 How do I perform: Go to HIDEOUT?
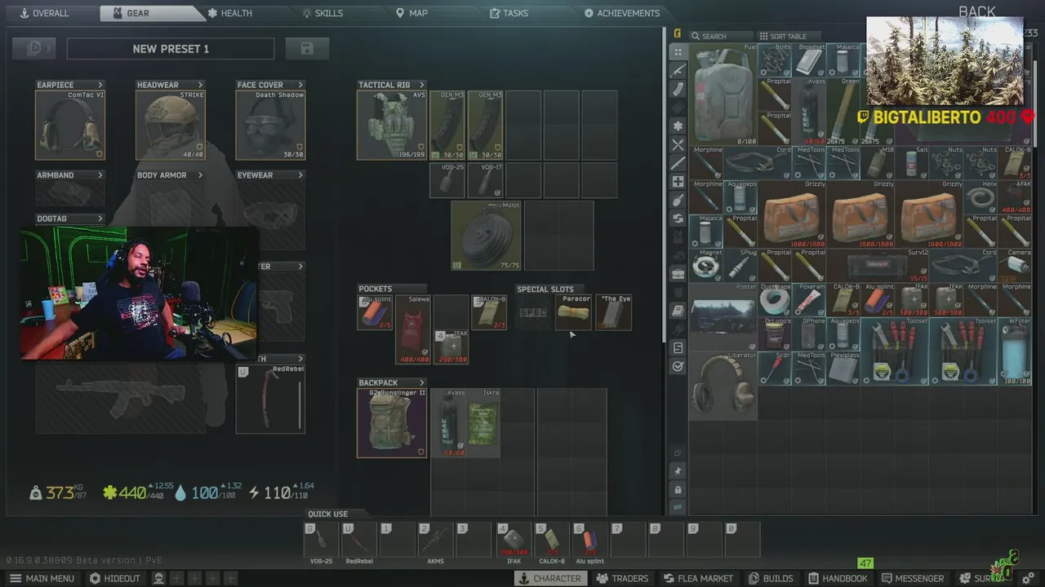pos(115,578)
